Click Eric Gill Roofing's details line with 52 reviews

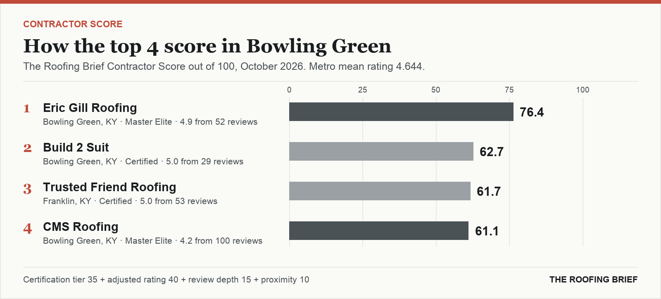click(150, 122)
